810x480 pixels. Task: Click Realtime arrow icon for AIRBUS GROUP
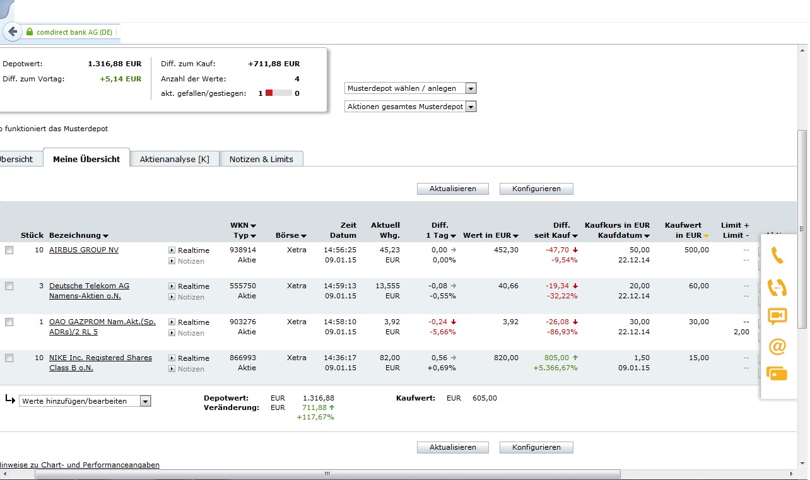[x=172, y=250]
